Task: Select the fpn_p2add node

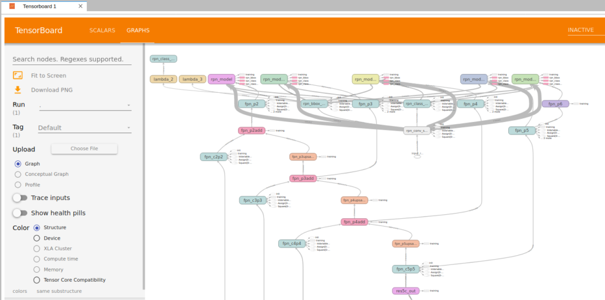Action: click(252, 130)
